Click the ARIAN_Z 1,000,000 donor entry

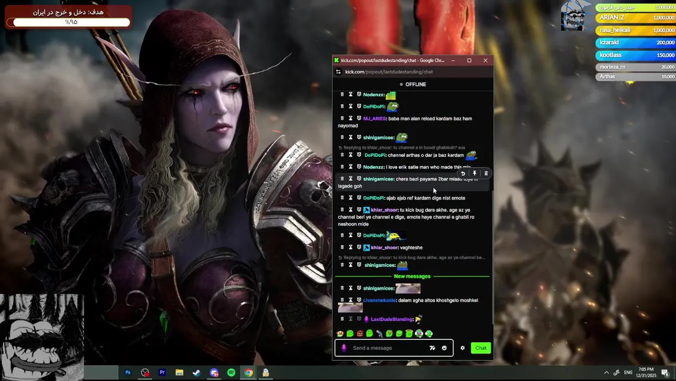tap(636, 18)
